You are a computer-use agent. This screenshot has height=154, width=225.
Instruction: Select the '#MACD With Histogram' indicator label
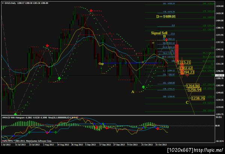pos(13,118)
